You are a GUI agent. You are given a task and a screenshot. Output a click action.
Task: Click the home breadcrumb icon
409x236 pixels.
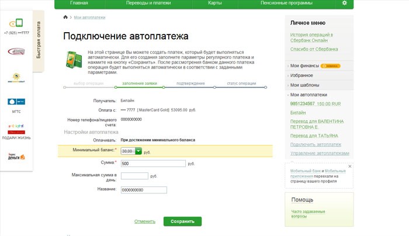coord(65,17)
